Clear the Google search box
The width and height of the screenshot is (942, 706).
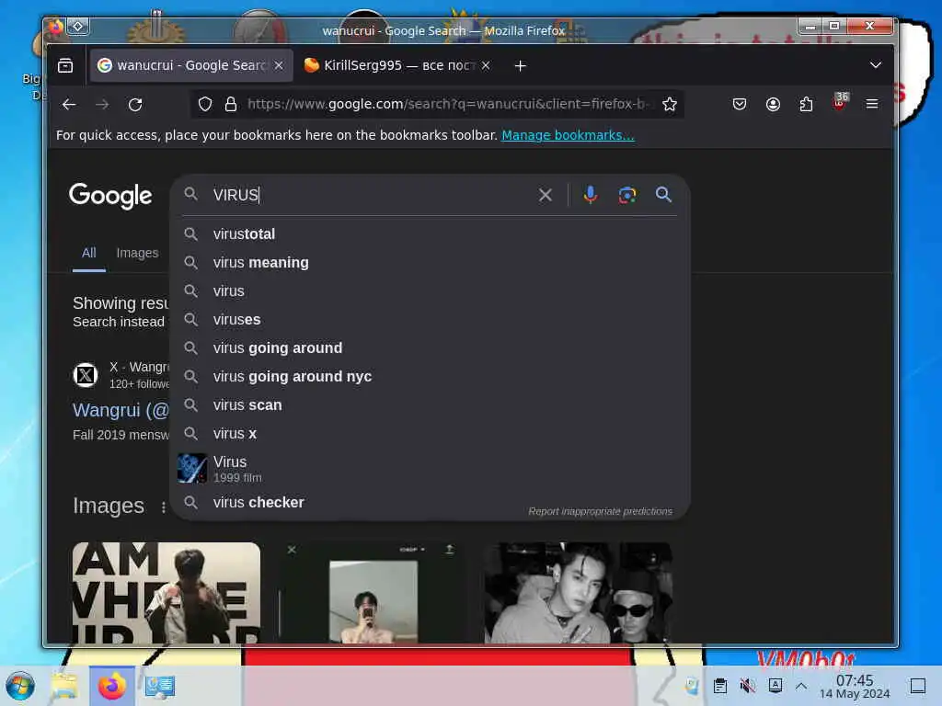(x=545, y=195)
